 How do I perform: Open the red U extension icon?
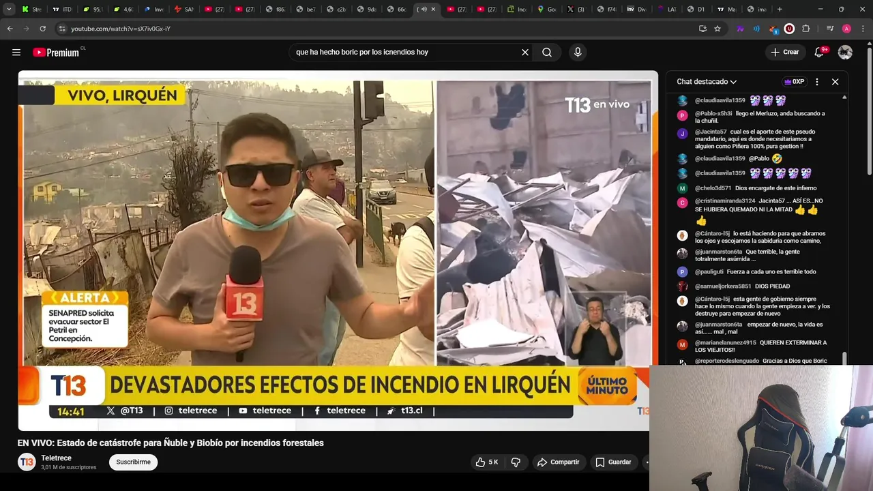pyautogui.click(x=789, y=29)
